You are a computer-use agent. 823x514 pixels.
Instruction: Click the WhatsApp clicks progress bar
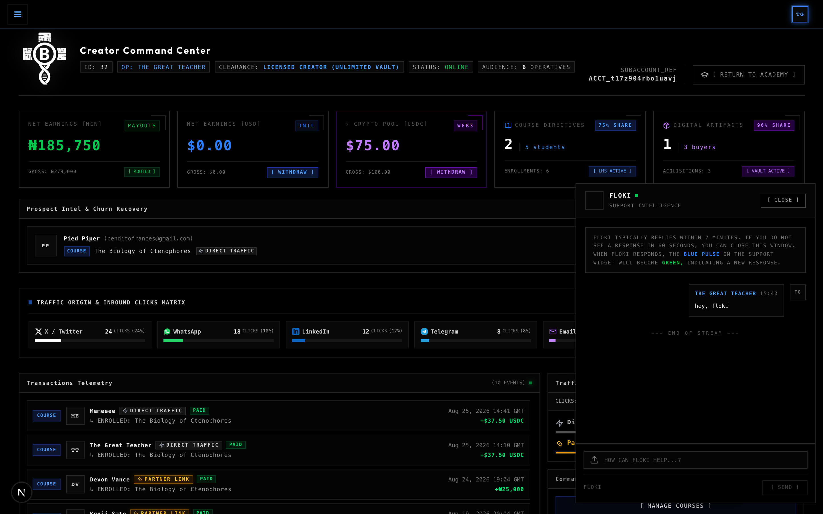click(218, 341)
